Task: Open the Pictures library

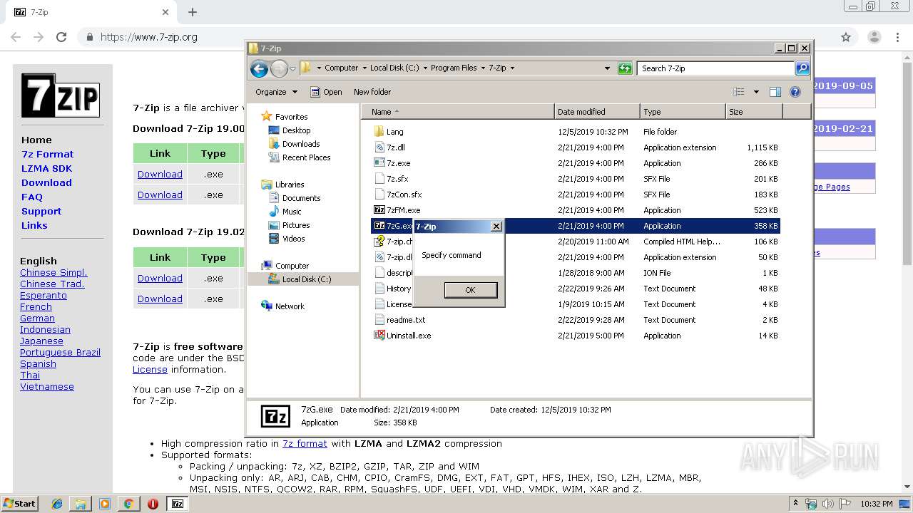Action: pos(296,225)
